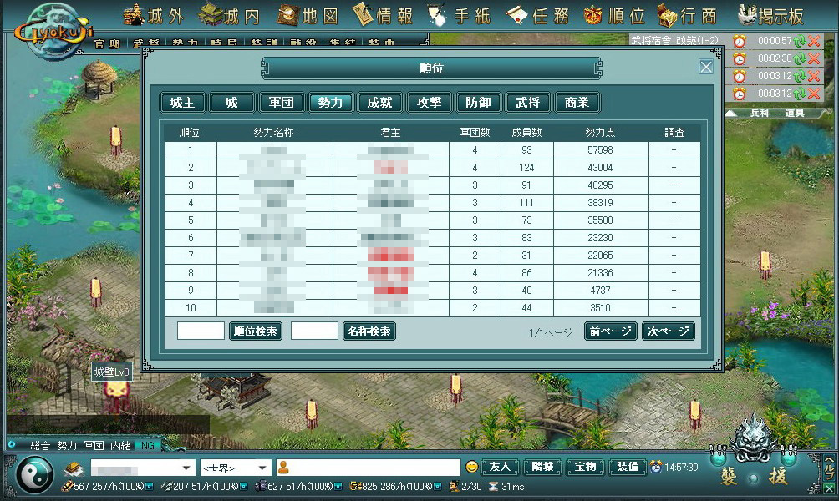Click the alarm clock on the 00:00:57 queue row

(740, 41)
